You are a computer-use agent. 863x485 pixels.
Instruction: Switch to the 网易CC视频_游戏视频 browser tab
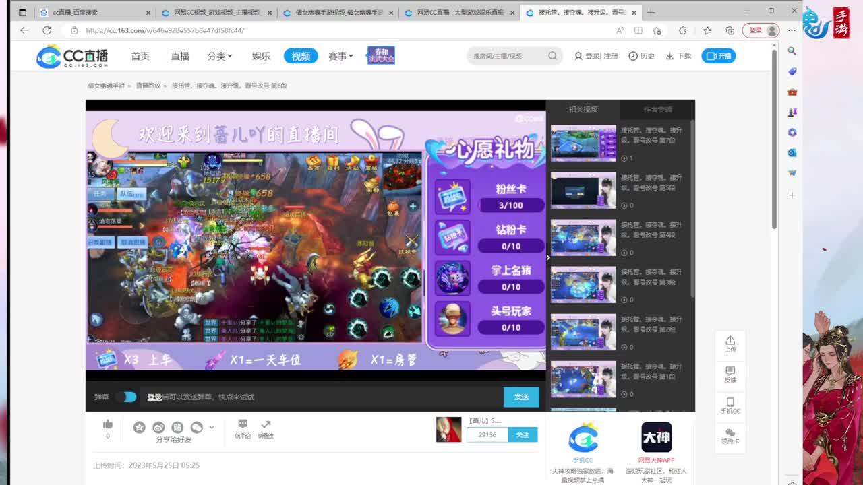pyautogui.click(x=216, y=13)
